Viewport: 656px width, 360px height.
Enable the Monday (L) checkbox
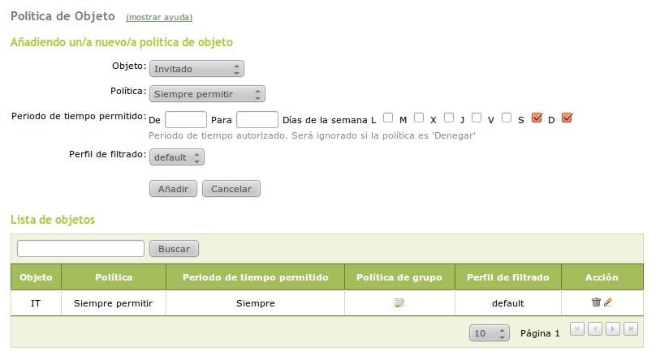[388, 117]
